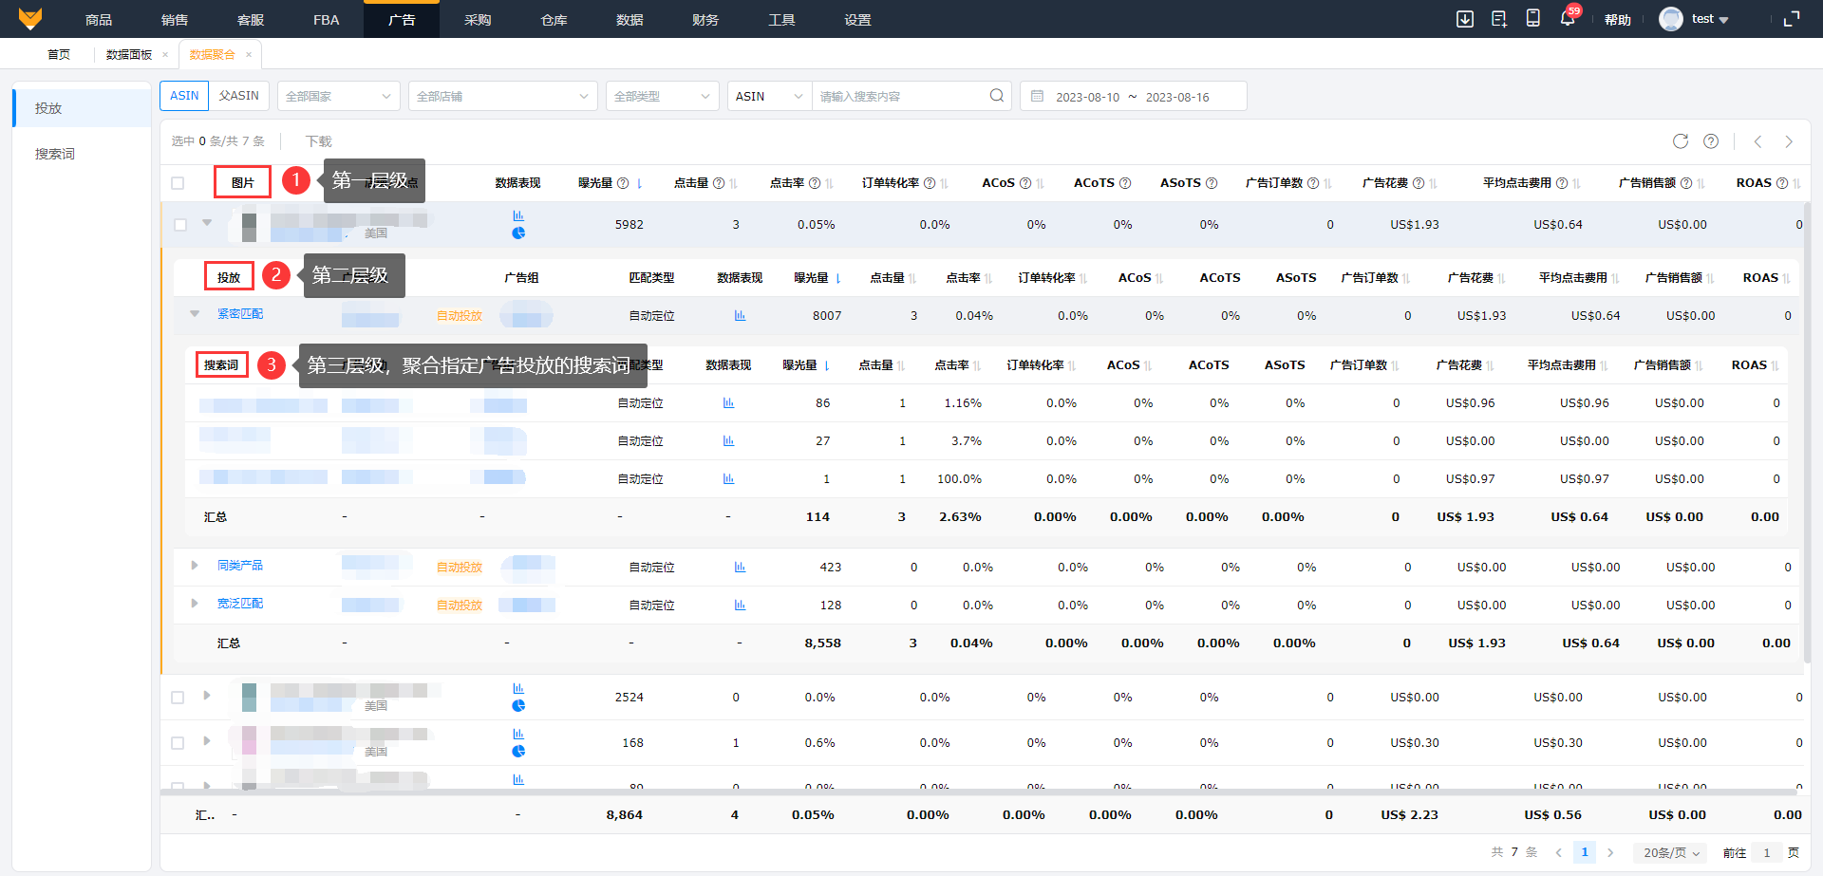This screenshot has height=876, width=1823.
Task: Click the search magnifier icon
Action: (996, 96)
